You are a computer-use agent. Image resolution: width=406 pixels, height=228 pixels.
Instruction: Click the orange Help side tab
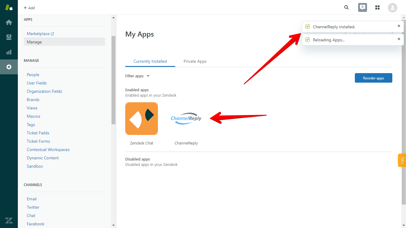(x=402, y=160)
